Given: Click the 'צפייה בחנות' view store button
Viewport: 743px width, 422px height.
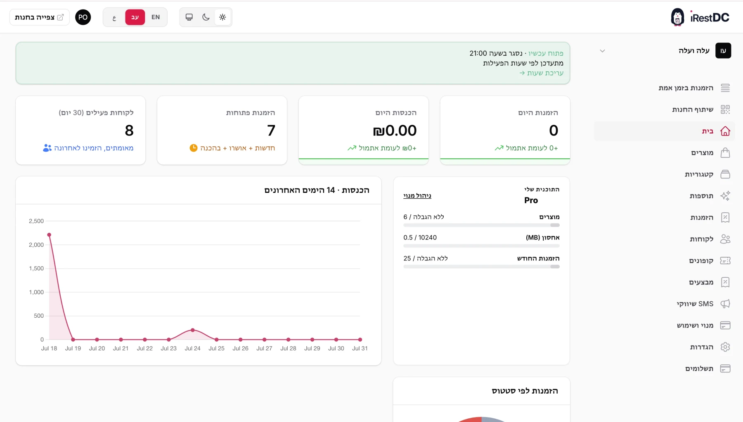Looking at the screenshot, I should pos(40,17).
